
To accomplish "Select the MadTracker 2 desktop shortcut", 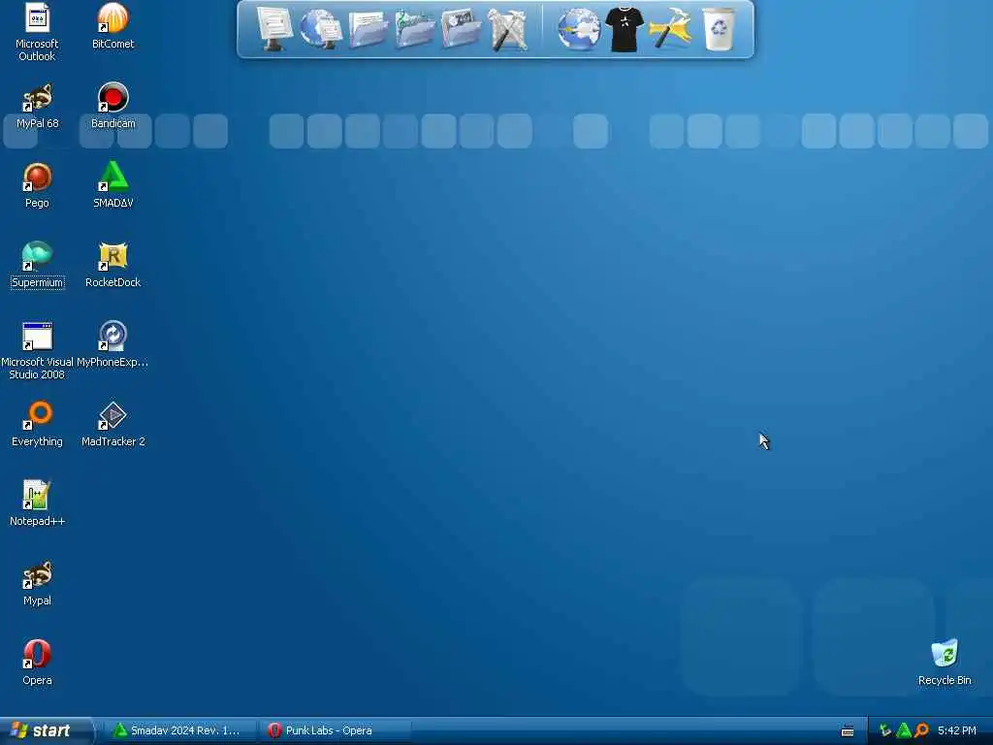I will 112,425.
